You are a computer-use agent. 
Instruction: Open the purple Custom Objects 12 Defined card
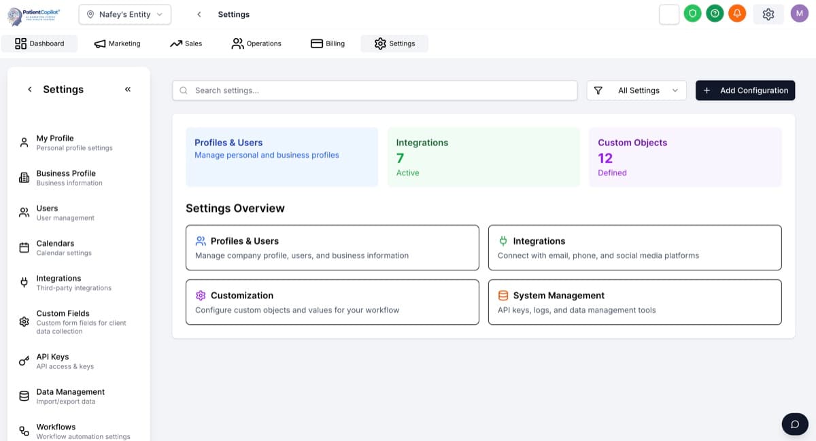point(685,157)
